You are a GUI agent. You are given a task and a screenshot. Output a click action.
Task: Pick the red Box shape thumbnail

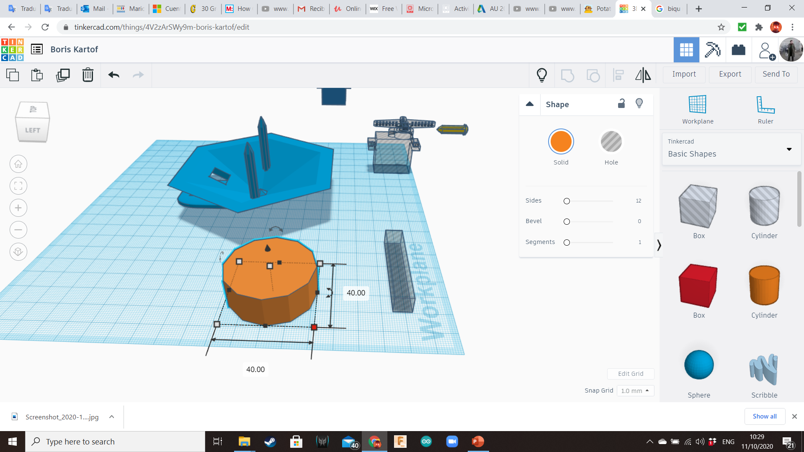(x=698, y=286)
